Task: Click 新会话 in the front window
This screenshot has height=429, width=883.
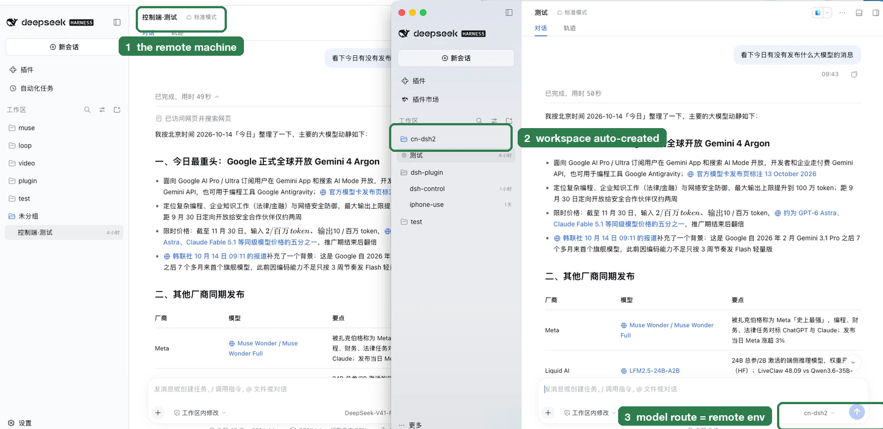Action: tap(456, 58)
